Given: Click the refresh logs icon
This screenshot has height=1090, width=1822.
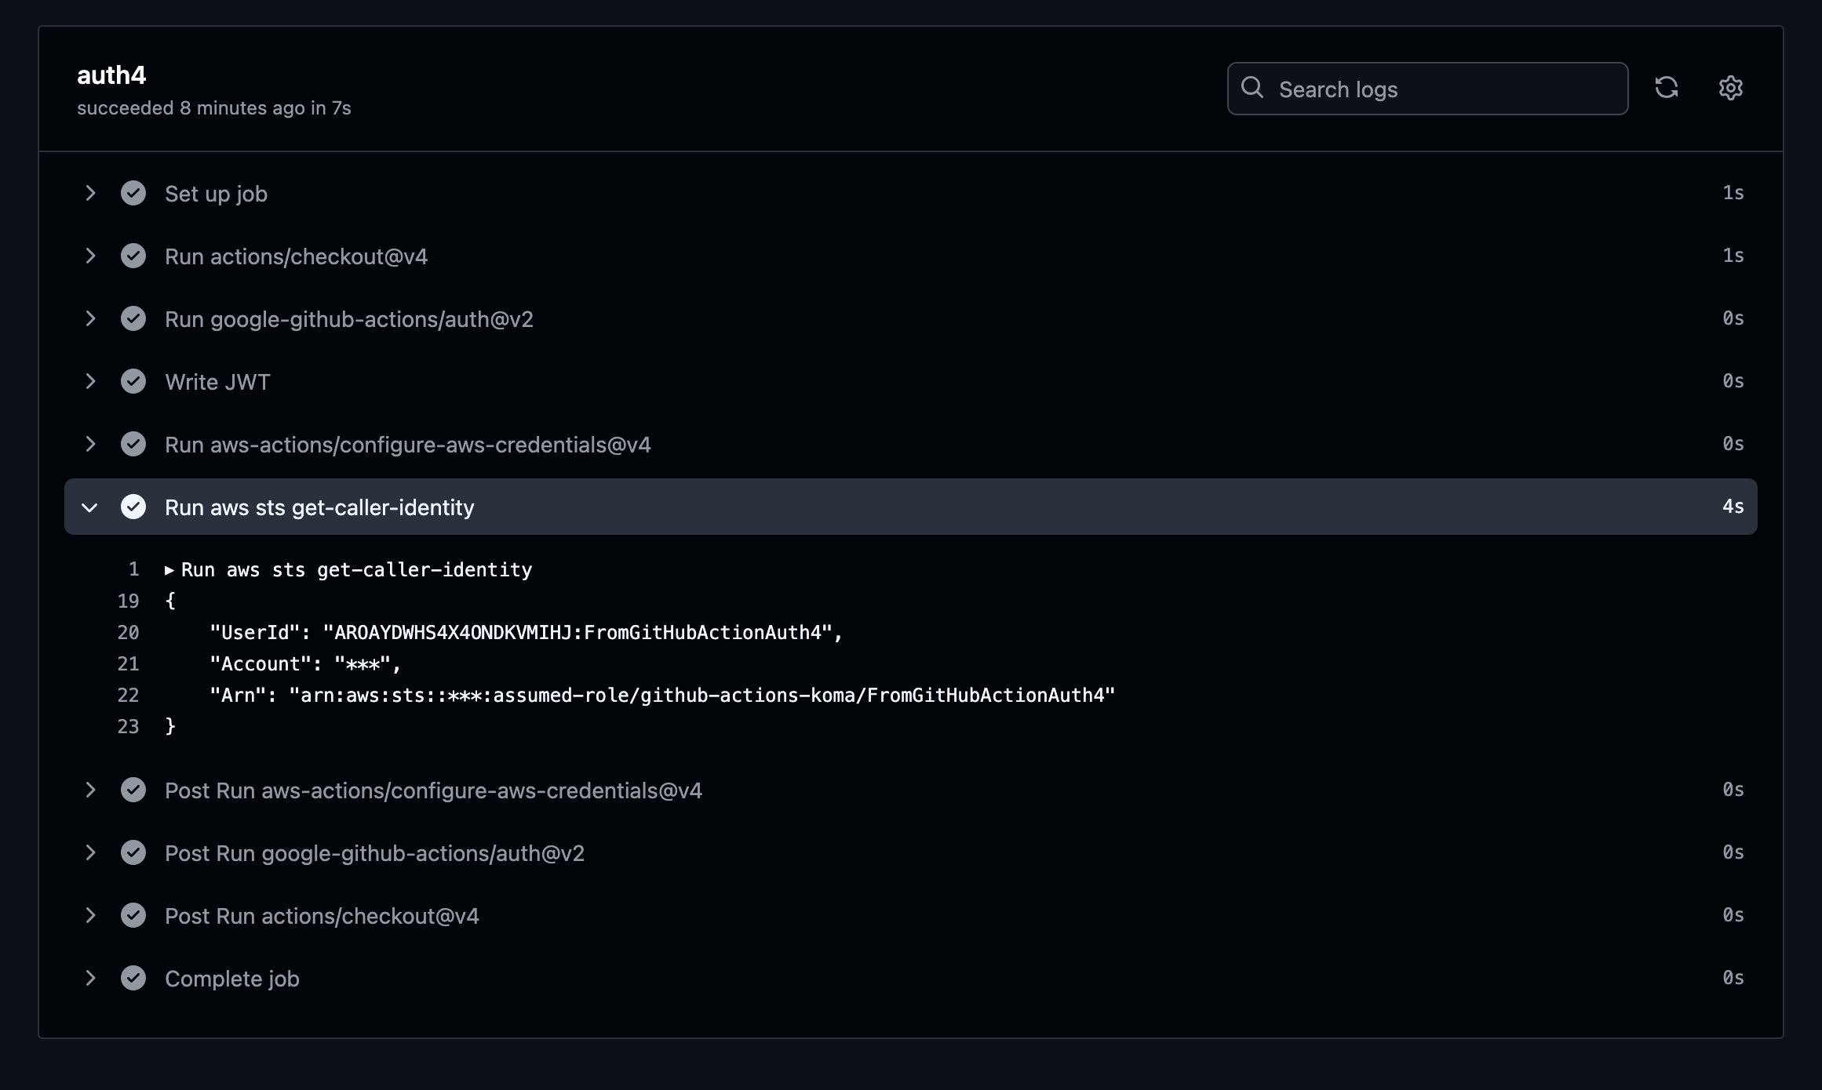Looking at the screenshot, I should (1666, 88).
